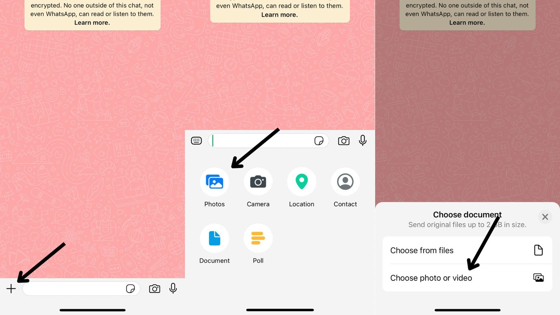560x315 pixels.
Task: Open the round Camera attachment option
Action: click(x=258, y=182)
